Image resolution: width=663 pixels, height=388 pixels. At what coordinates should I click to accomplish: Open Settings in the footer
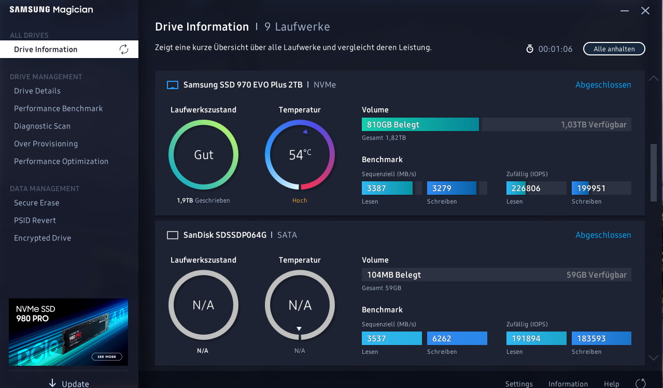tap(519, 384)
